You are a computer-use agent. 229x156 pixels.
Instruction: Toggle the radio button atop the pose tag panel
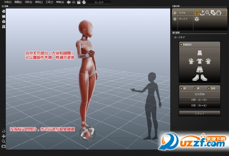(x=181, y=45)
